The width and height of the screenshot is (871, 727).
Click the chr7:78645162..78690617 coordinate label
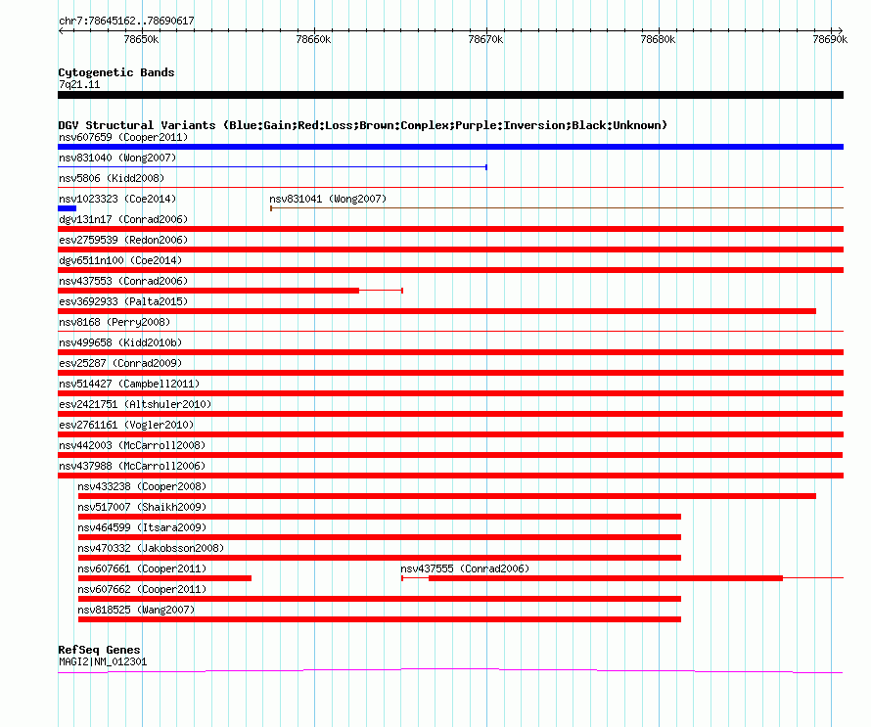[x=126, y=21]
